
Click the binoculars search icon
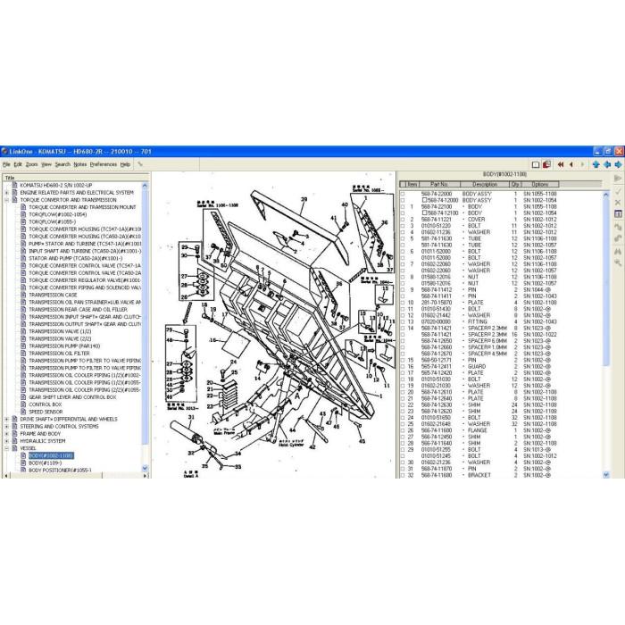coord(618,252)
